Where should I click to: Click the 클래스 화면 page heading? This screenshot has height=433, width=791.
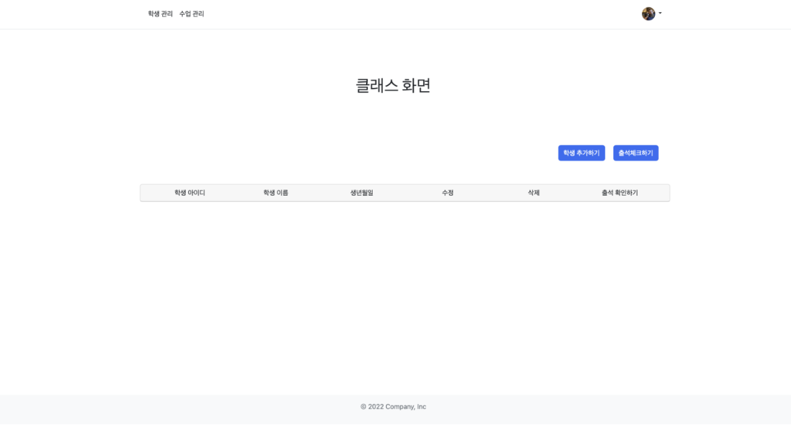tap(393, 86)
